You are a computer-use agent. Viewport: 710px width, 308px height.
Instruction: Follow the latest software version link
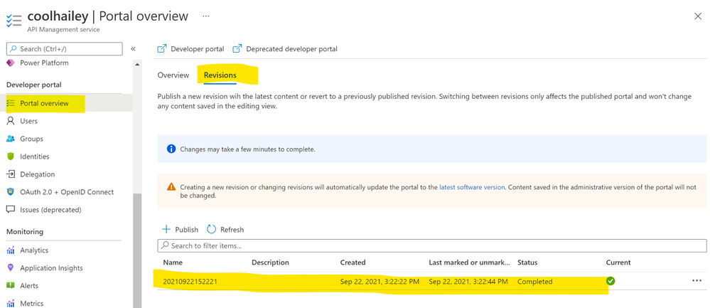point(472,186)
